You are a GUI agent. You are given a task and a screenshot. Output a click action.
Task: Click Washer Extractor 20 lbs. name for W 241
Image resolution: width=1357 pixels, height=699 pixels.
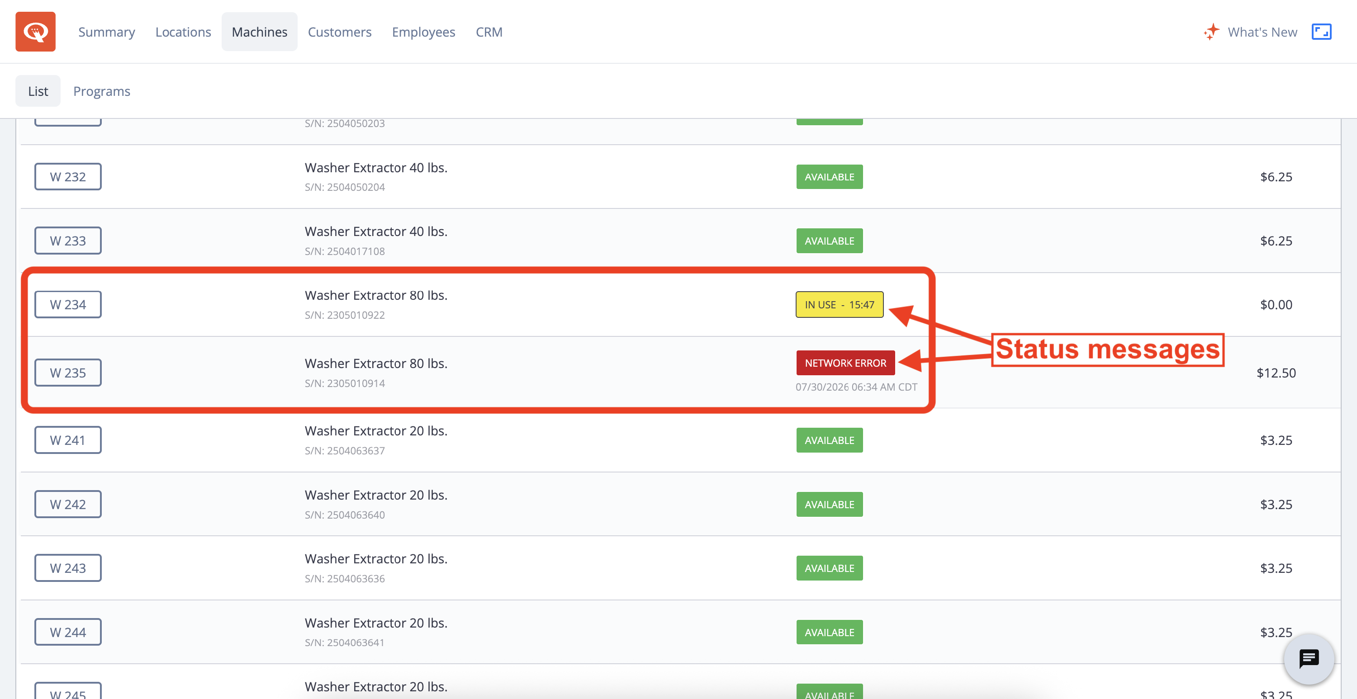tap(376, 431)
